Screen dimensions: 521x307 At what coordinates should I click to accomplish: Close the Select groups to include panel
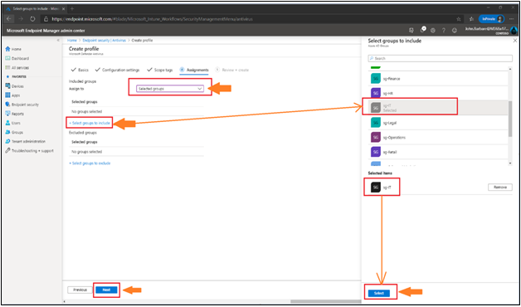point(515,41)
